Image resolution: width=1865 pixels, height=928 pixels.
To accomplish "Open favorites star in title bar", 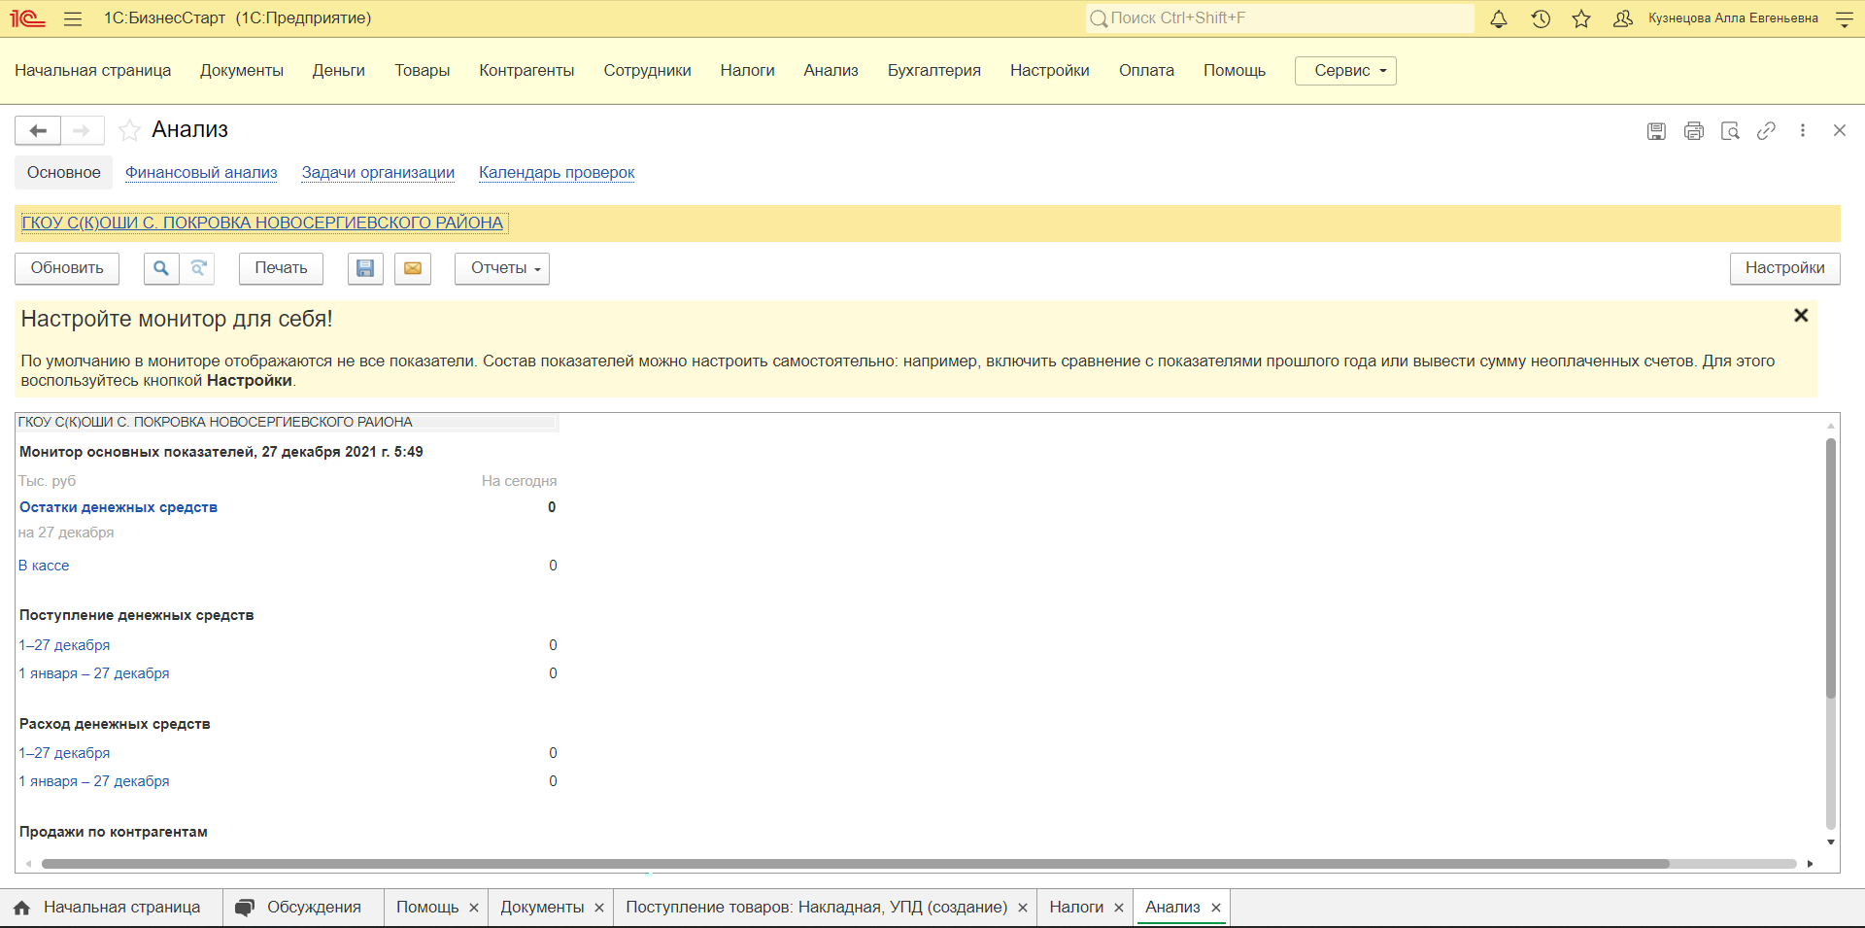I will click(1581, 18).
